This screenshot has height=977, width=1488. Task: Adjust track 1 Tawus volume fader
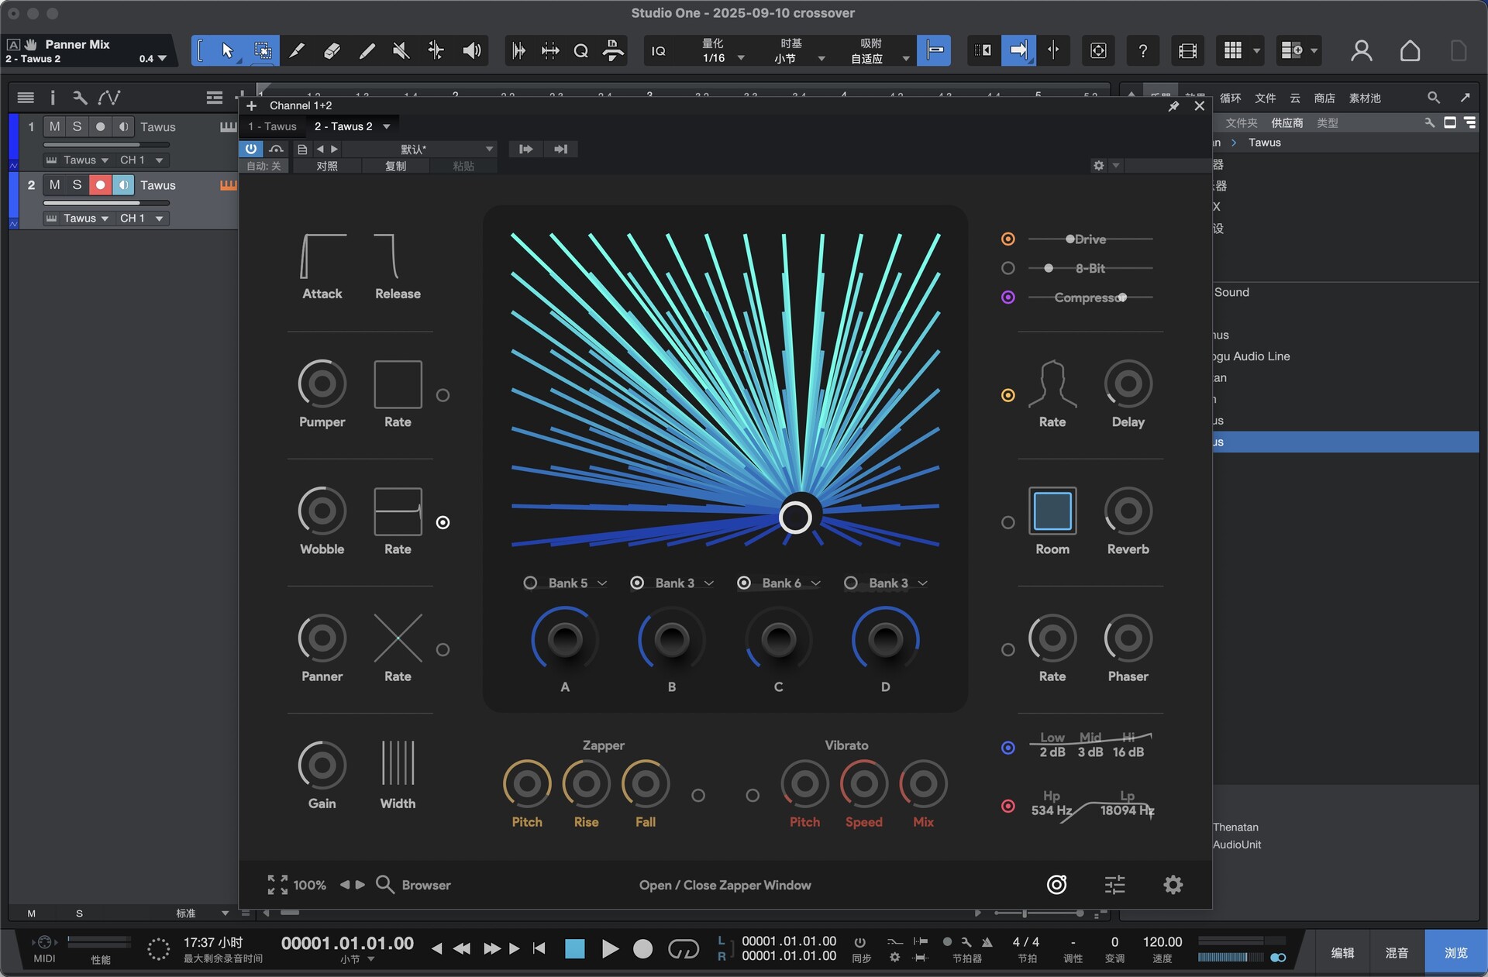tap(106, 144)
